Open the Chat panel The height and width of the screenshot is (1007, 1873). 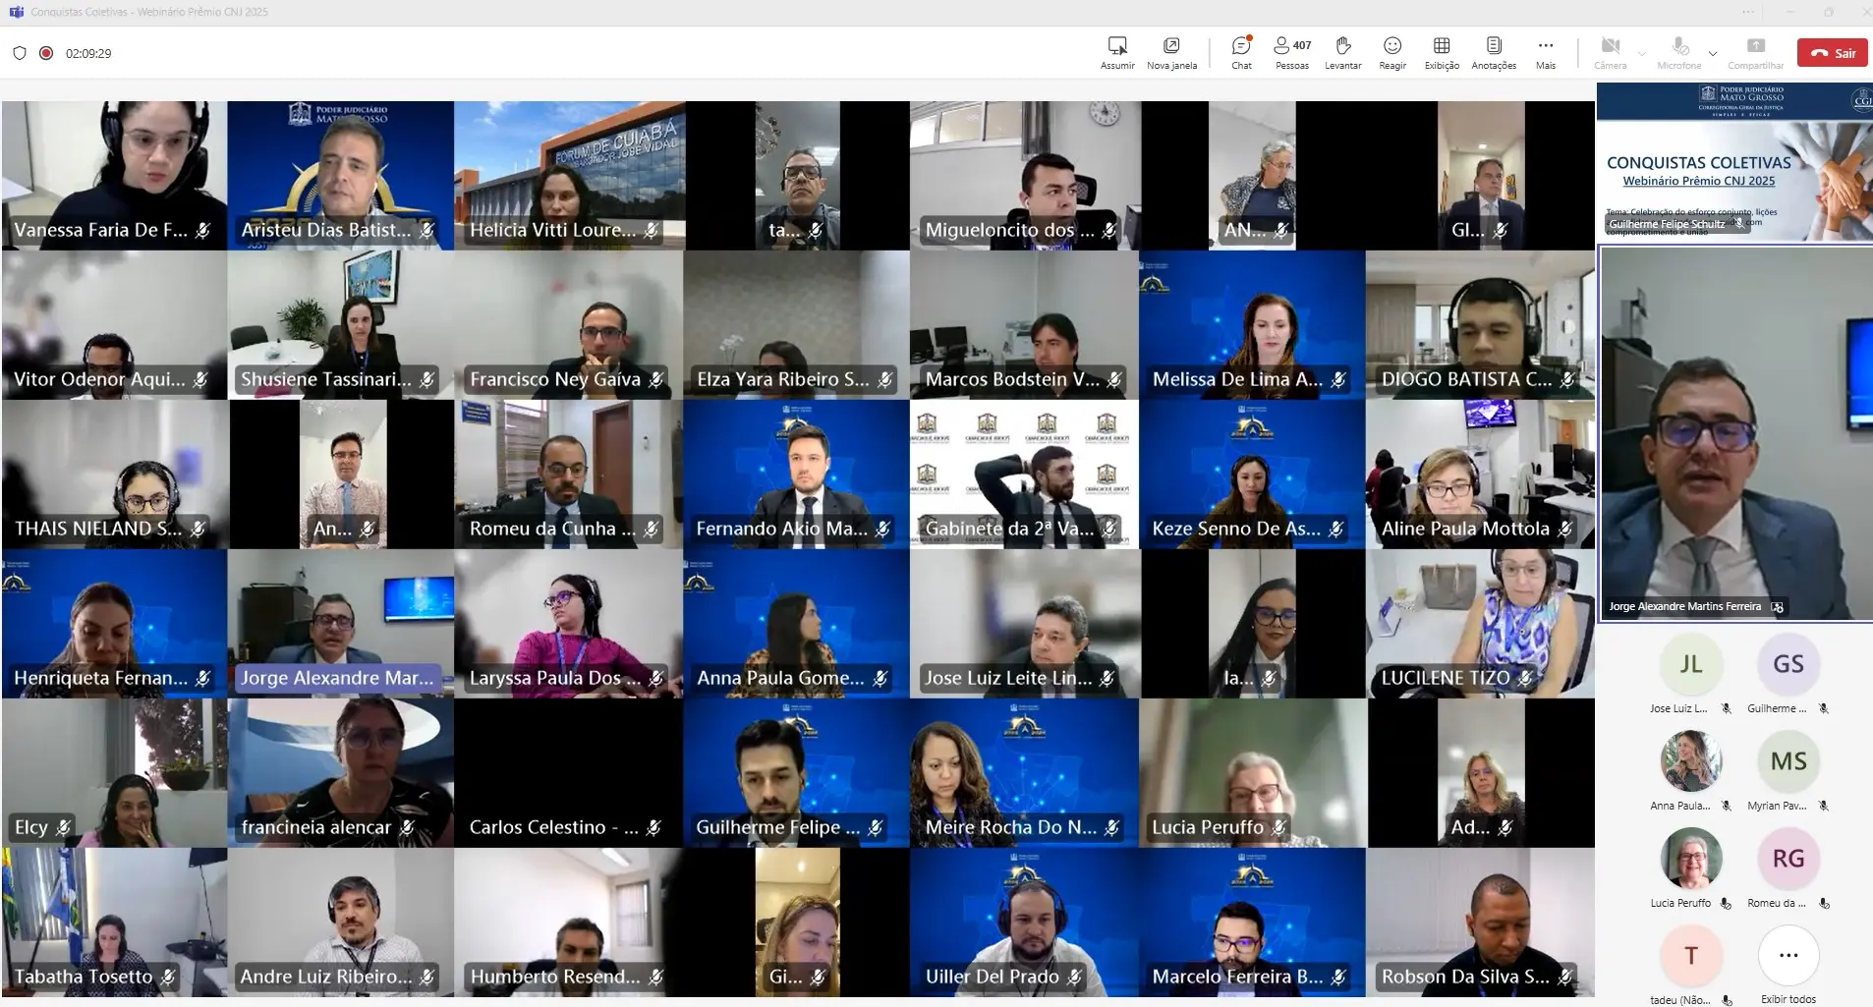click(1241, 52)
